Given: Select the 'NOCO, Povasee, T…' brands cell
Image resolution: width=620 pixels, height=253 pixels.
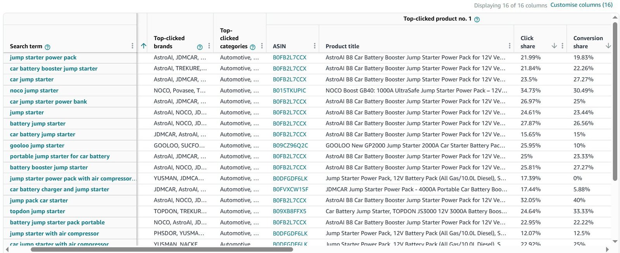Looking at the screenshot, I should pyautogui.click(x=179, y=91).
